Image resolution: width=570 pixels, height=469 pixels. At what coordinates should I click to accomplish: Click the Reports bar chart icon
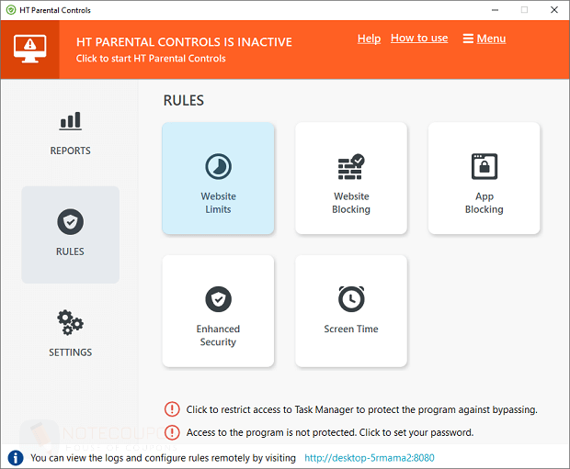click(70, 121)
